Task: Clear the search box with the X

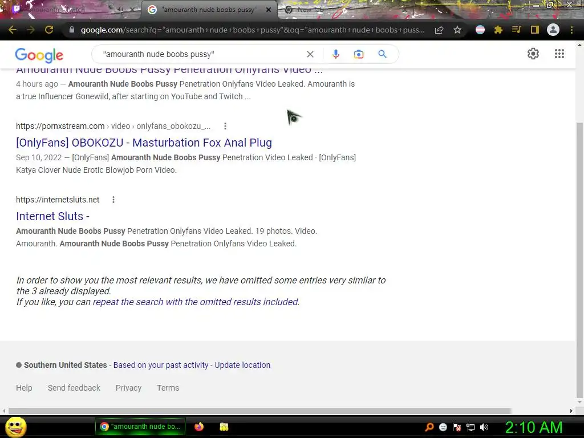Action: (x=310, y=54)
